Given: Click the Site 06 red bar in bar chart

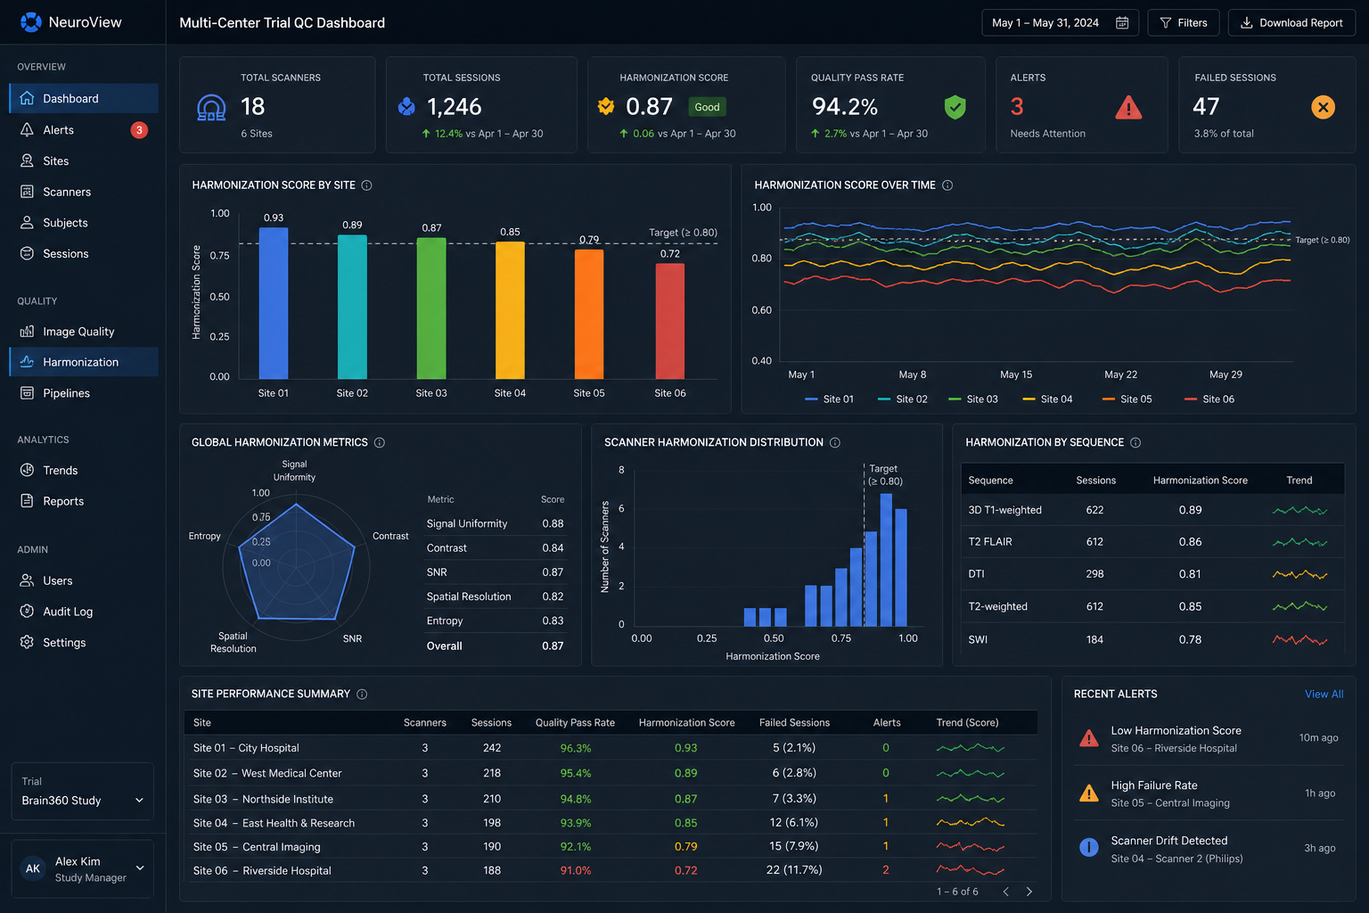Looking at the screenshot, I should coord(670,321).
